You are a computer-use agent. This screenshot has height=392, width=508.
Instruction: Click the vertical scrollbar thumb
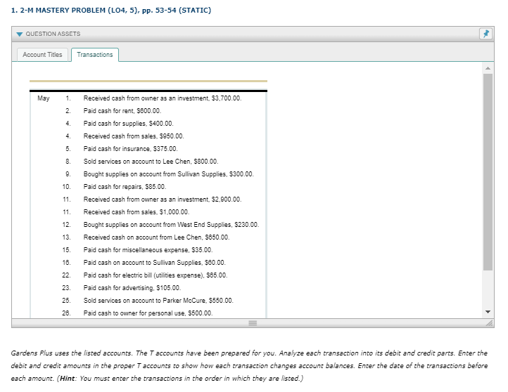pyautogui.click(x=488, y=172)
